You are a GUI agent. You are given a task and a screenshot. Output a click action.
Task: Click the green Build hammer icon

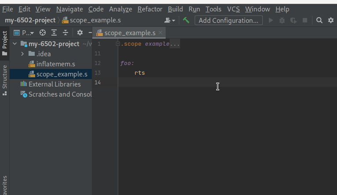tap(186, 20)
